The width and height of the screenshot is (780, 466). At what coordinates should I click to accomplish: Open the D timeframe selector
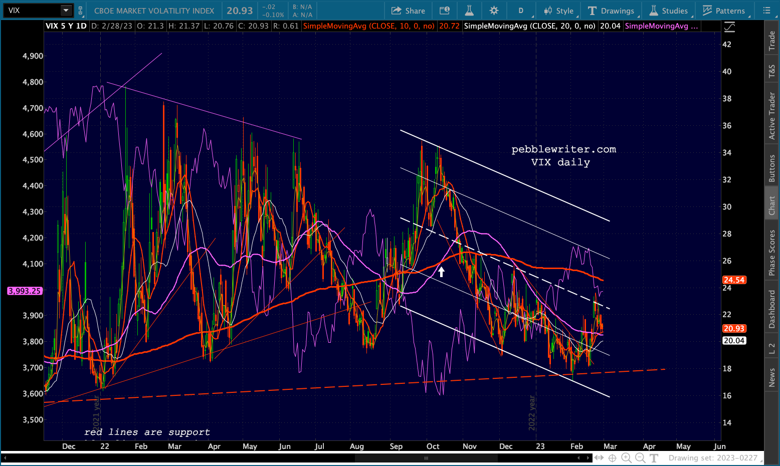521,11
